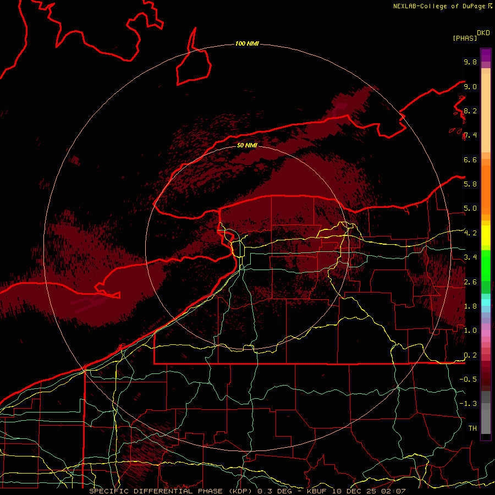Click the 50 NMI range ring label
The image size is (495, 495).
pyautogui.click(x=247, y=145)
